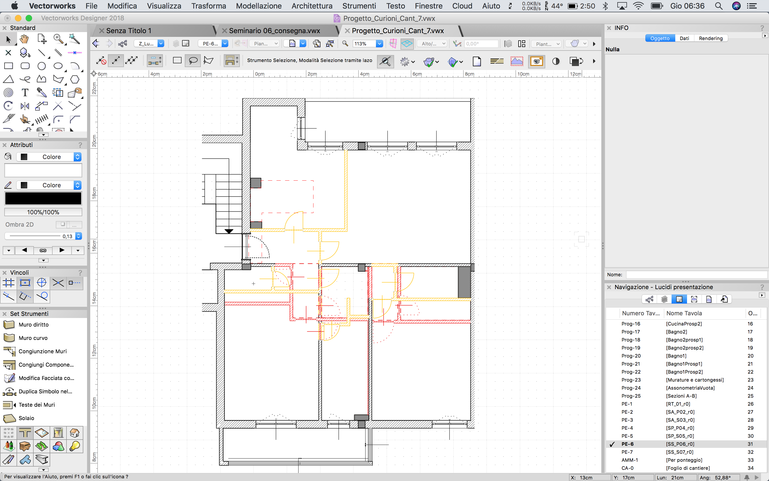Click the black pen color swatch
The image size is (769, 481).
pos(43,199)
